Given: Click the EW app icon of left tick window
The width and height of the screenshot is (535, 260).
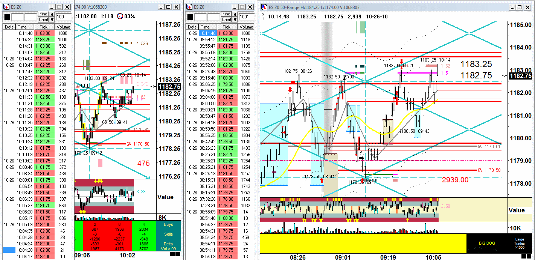Looking at the screenshot, I should point(6,7).
